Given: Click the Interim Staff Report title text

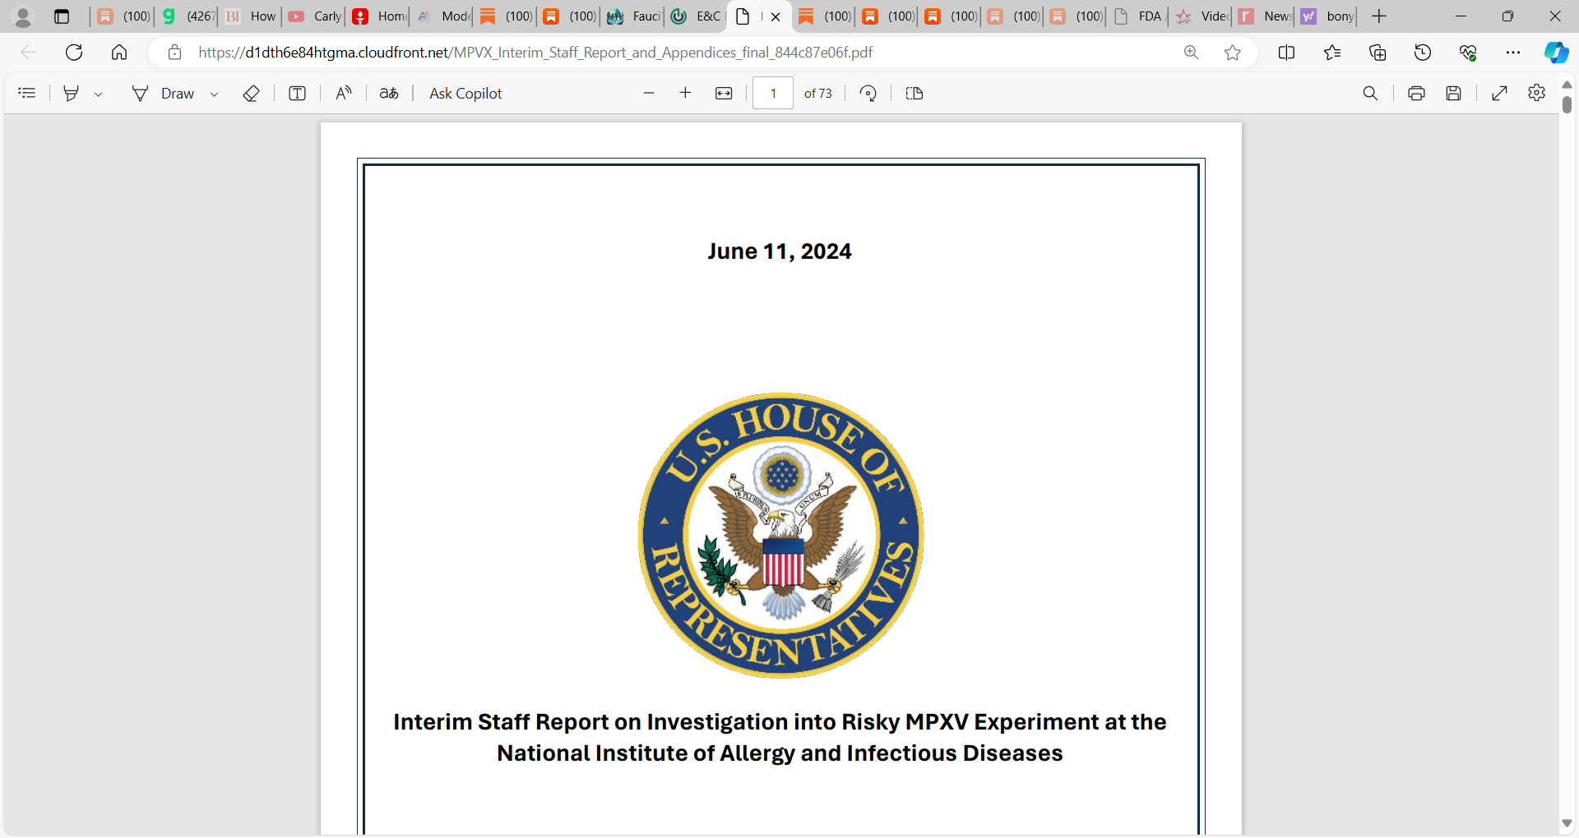Looking at the screenshot, I should click(x=780, y=738).
